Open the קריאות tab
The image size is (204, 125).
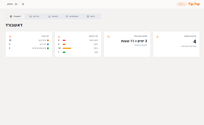[34, 16]
